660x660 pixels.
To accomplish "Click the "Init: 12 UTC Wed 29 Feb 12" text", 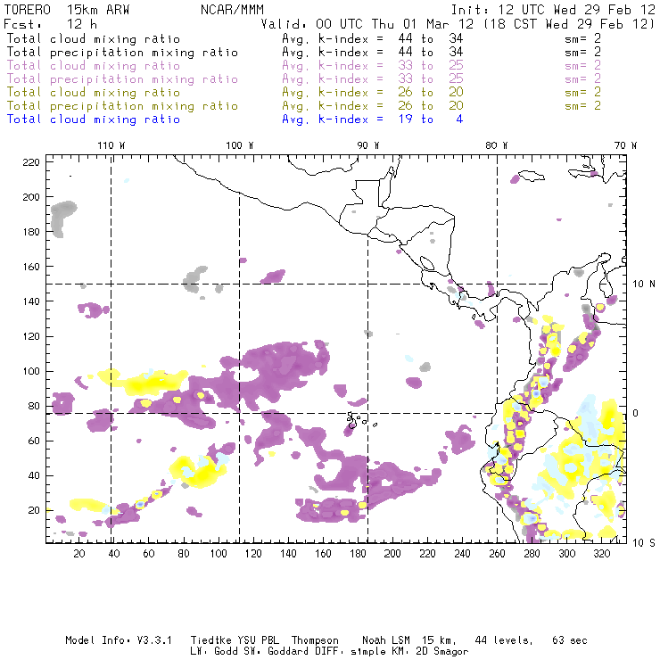I will (x=553, y=10).
